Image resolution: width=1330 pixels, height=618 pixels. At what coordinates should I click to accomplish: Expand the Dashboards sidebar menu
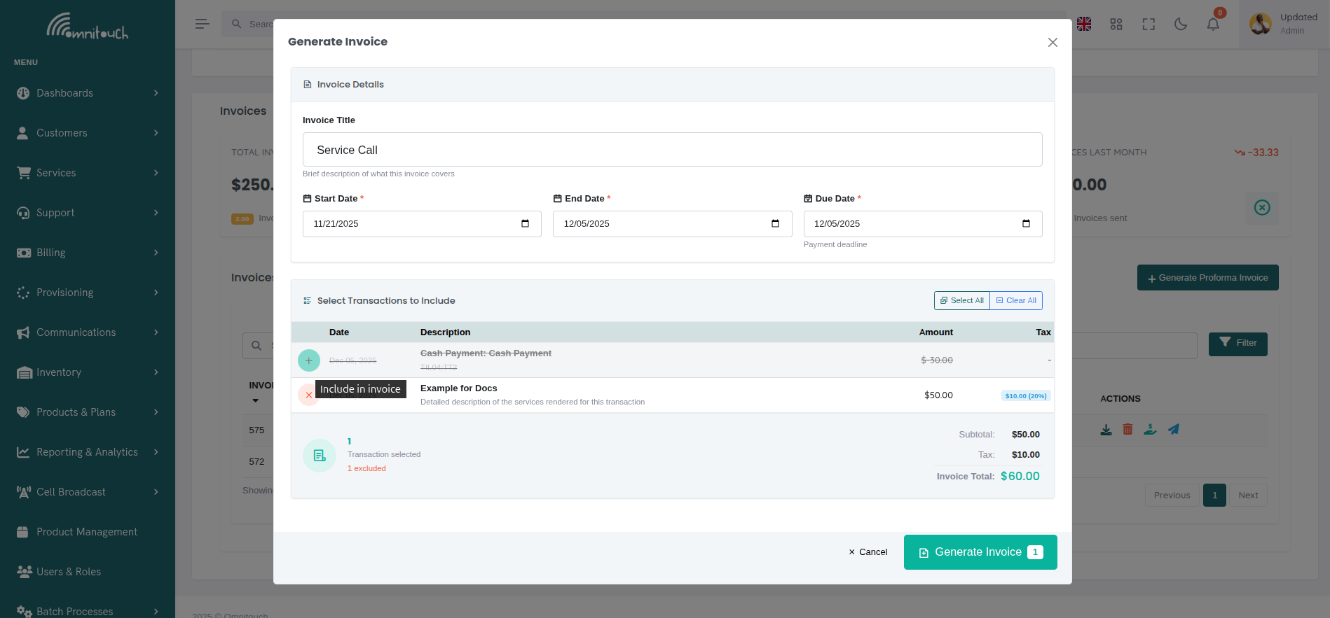[88, 93]
